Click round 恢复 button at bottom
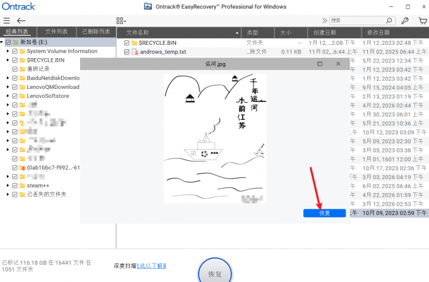 (x=215, y=274)
